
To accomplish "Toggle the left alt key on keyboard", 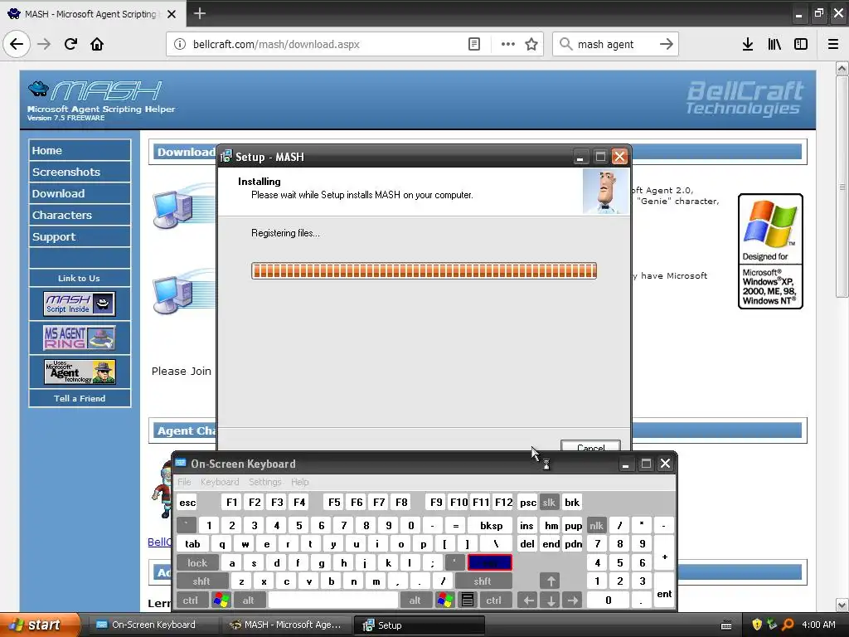I will (249, 600).
